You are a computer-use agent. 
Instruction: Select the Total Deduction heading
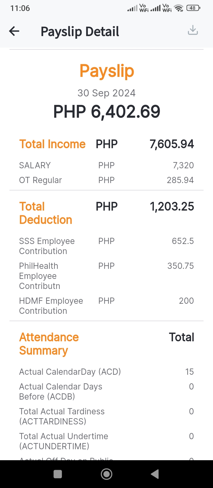(46, 213)
